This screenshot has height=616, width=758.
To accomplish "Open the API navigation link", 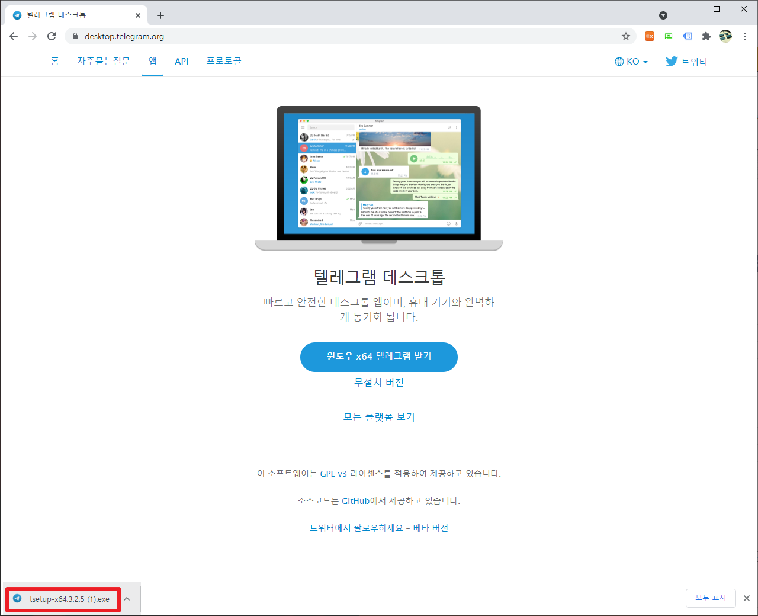I will pyautogui.click(x=182, y=62).
